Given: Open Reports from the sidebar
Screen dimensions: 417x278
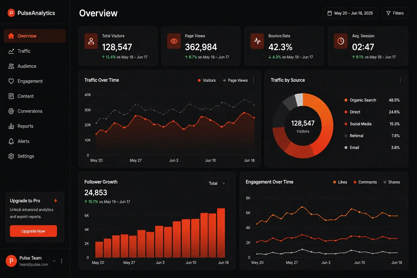Looking at the screenshot, I should tap(35, 126).
